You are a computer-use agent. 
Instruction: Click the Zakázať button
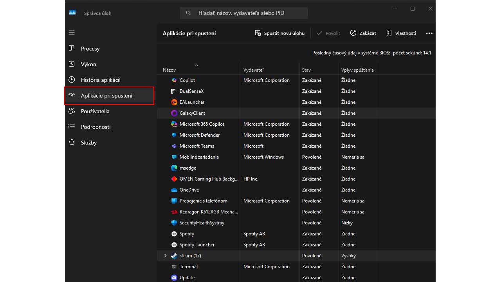363,33
